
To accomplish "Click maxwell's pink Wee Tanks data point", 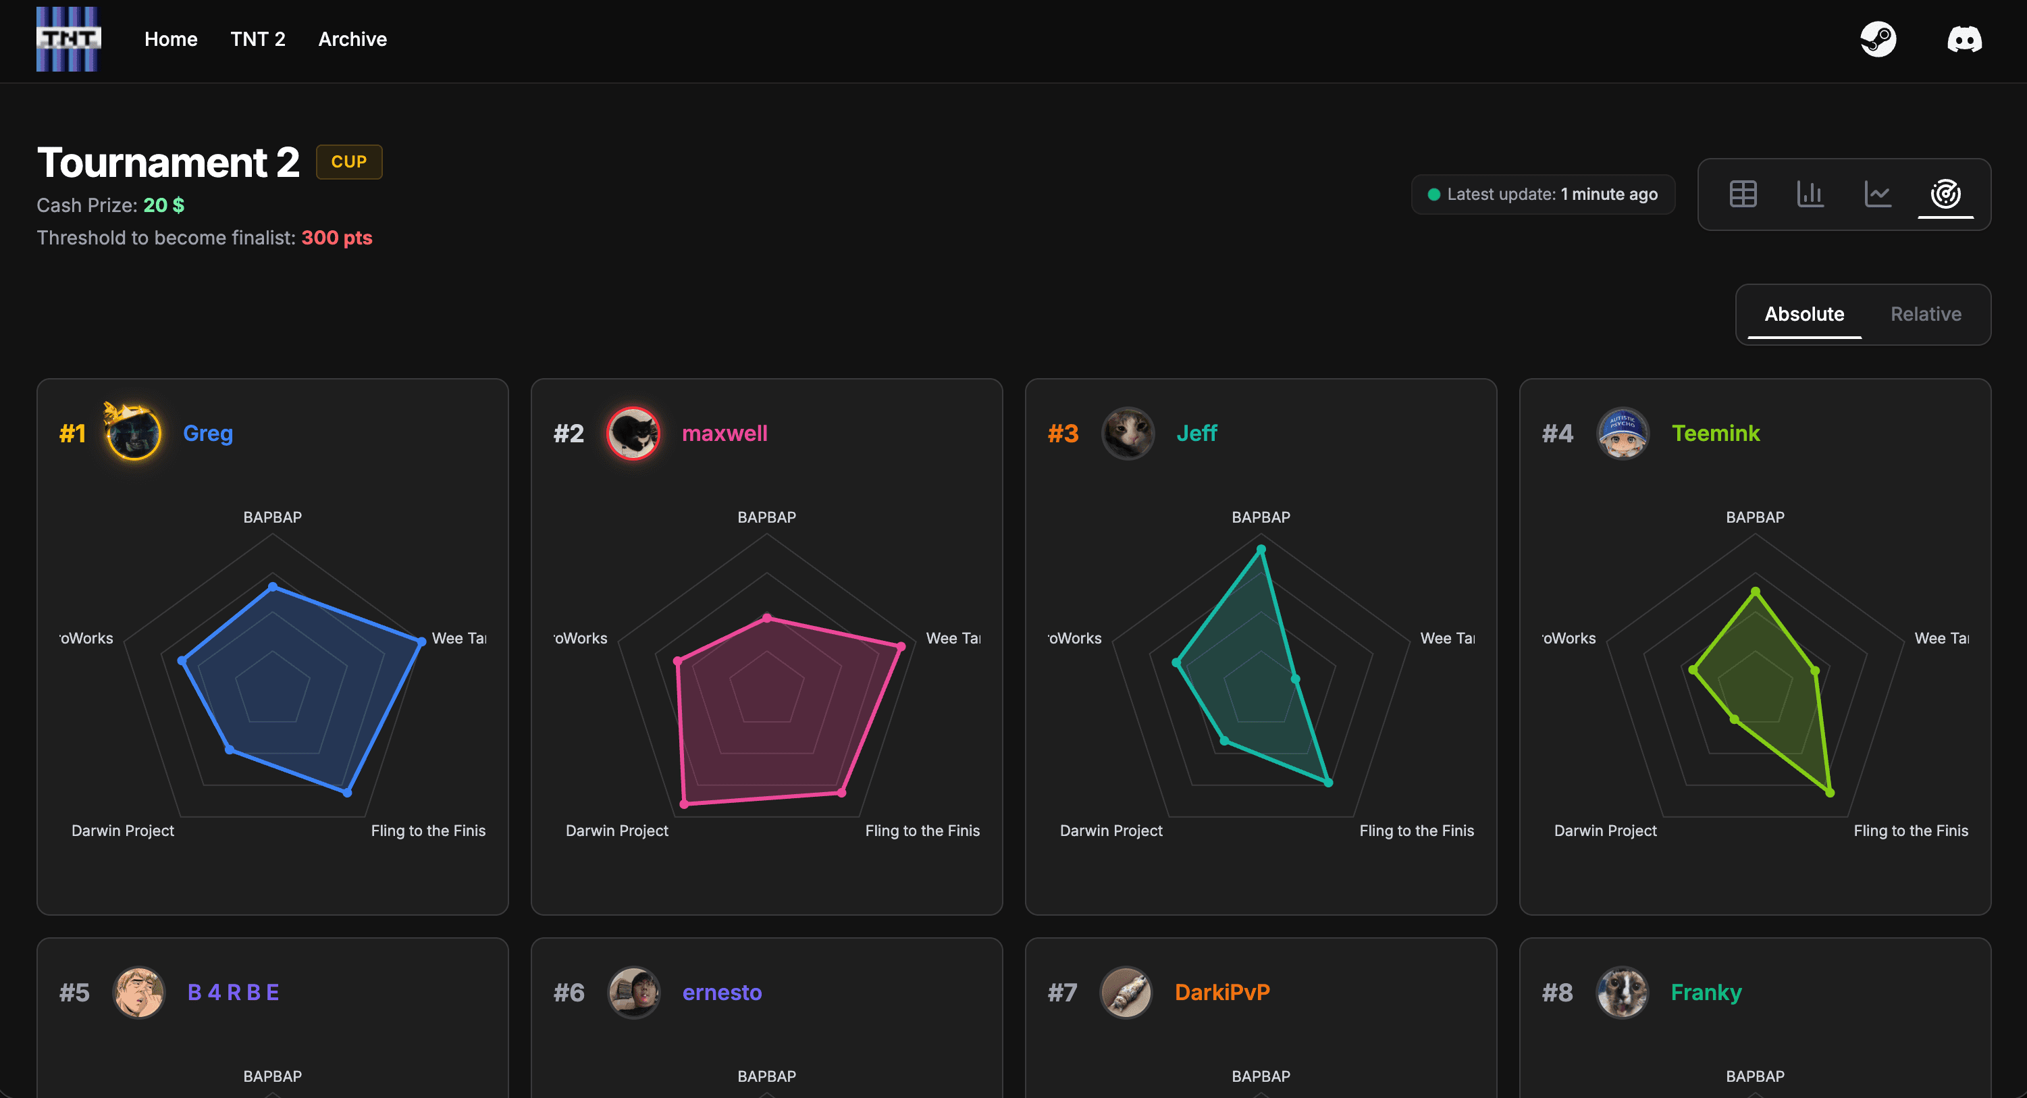I will [901, 646].
